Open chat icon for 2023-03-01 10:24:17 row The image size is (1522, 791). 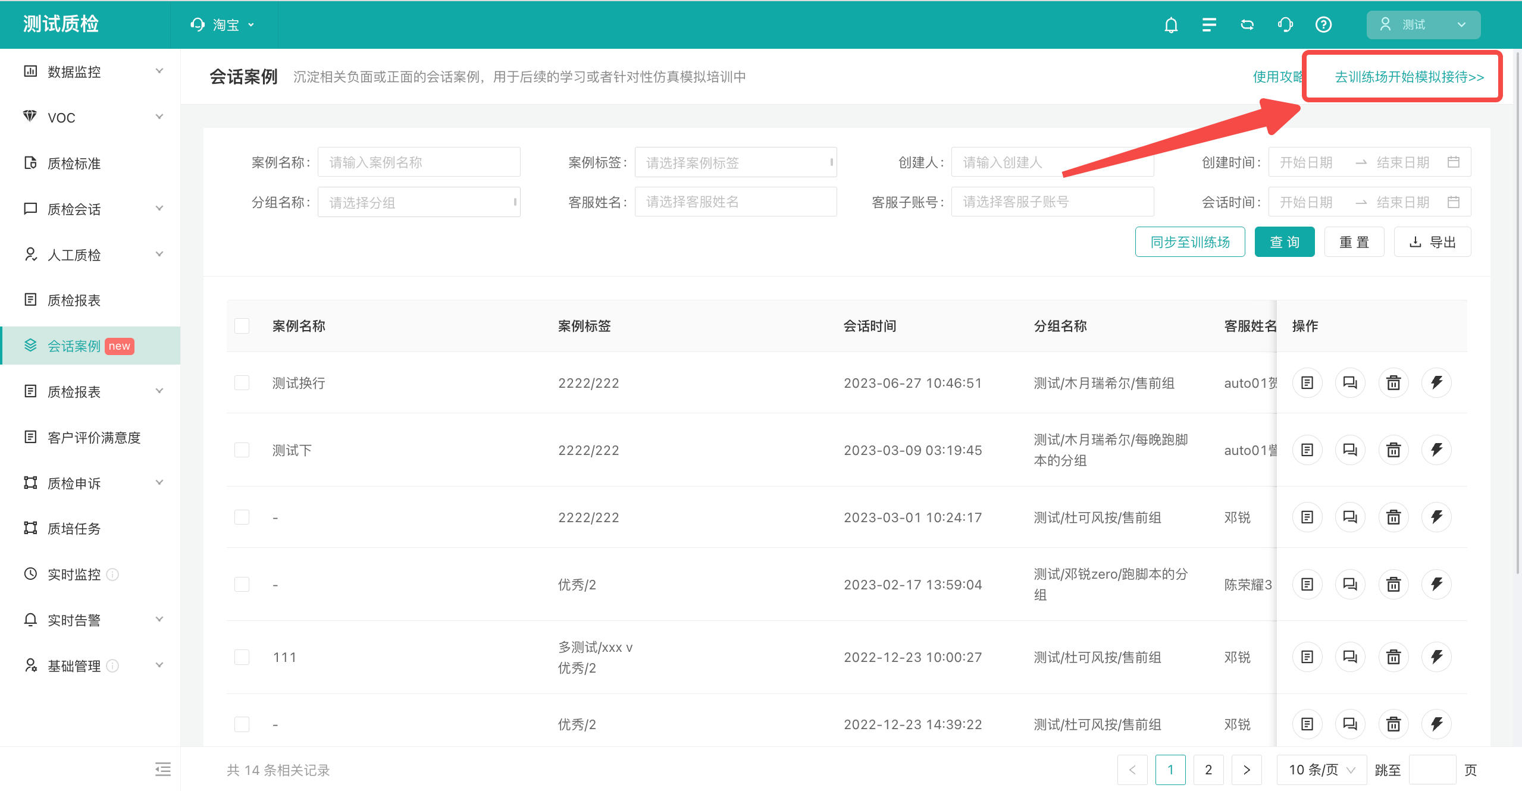point(1350,517)
